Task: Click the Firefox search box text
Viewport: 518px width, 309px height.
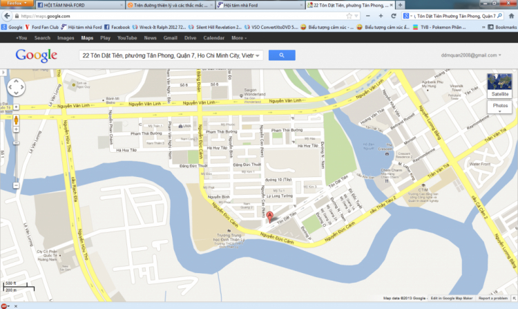Action: click(x=456, y=16)
